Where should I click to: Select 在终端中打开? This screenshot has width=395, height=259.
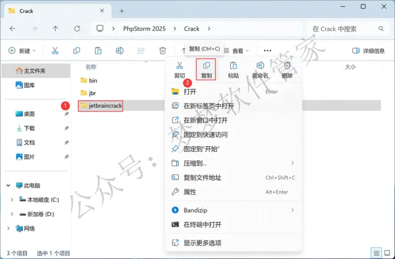click(233, 224)
